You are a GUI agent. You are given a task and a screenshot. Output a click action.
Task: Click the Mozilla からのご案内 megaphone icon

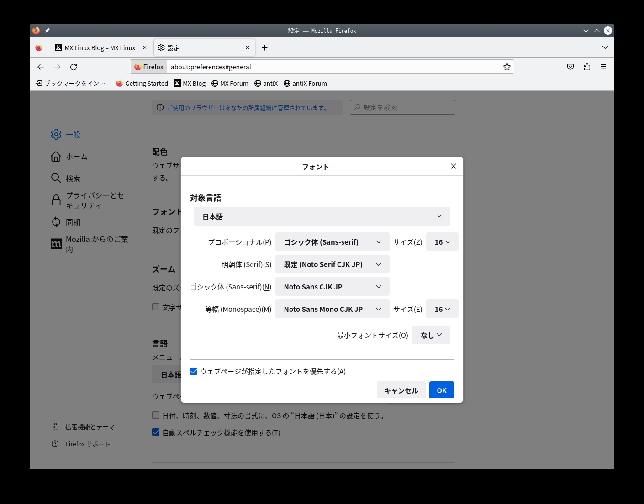point(56,244)
